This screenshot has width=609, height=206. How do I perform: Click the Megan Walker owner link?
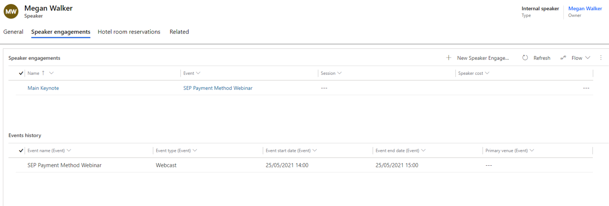point(585,9)
